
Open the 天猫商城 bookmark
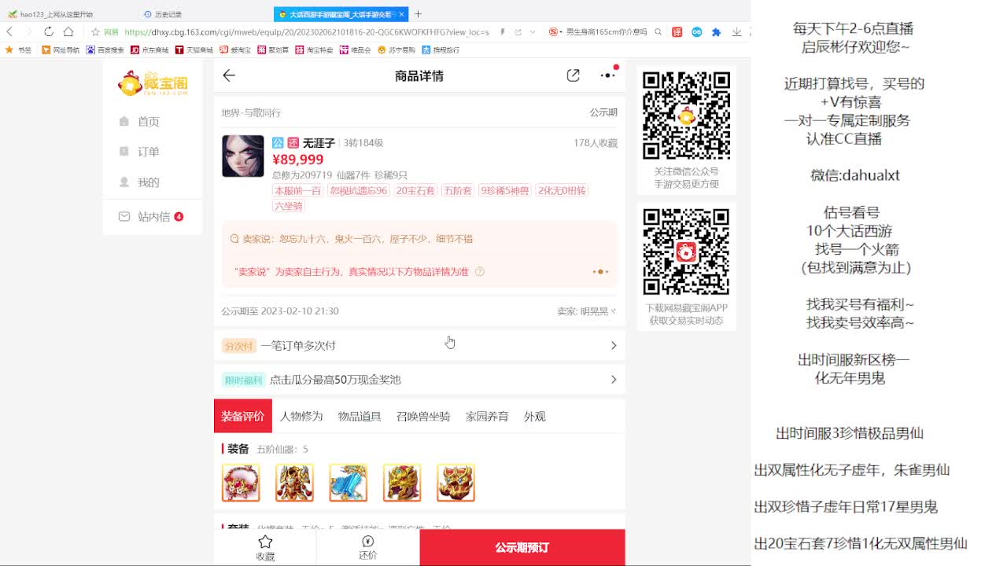point(194,50)
